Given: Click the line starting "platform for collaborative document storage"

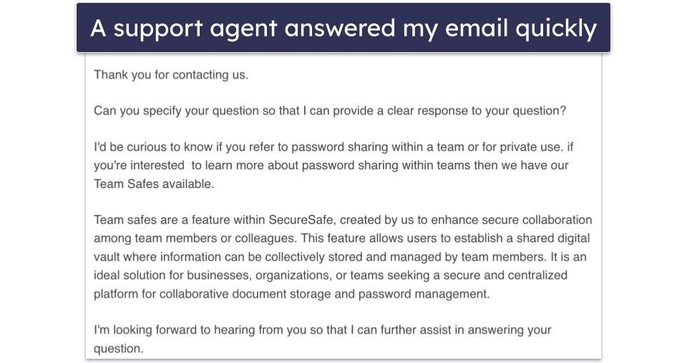Looking at the screenshot, I should click(x=291, y=294).
